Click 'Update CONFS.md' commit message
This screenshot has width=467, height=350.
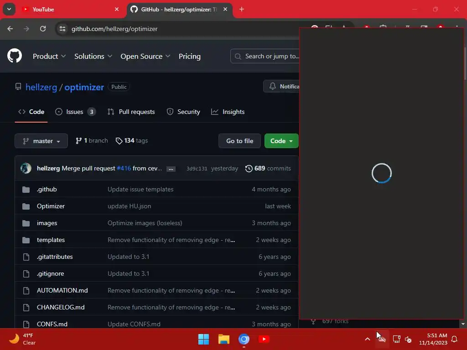point(134,324)
